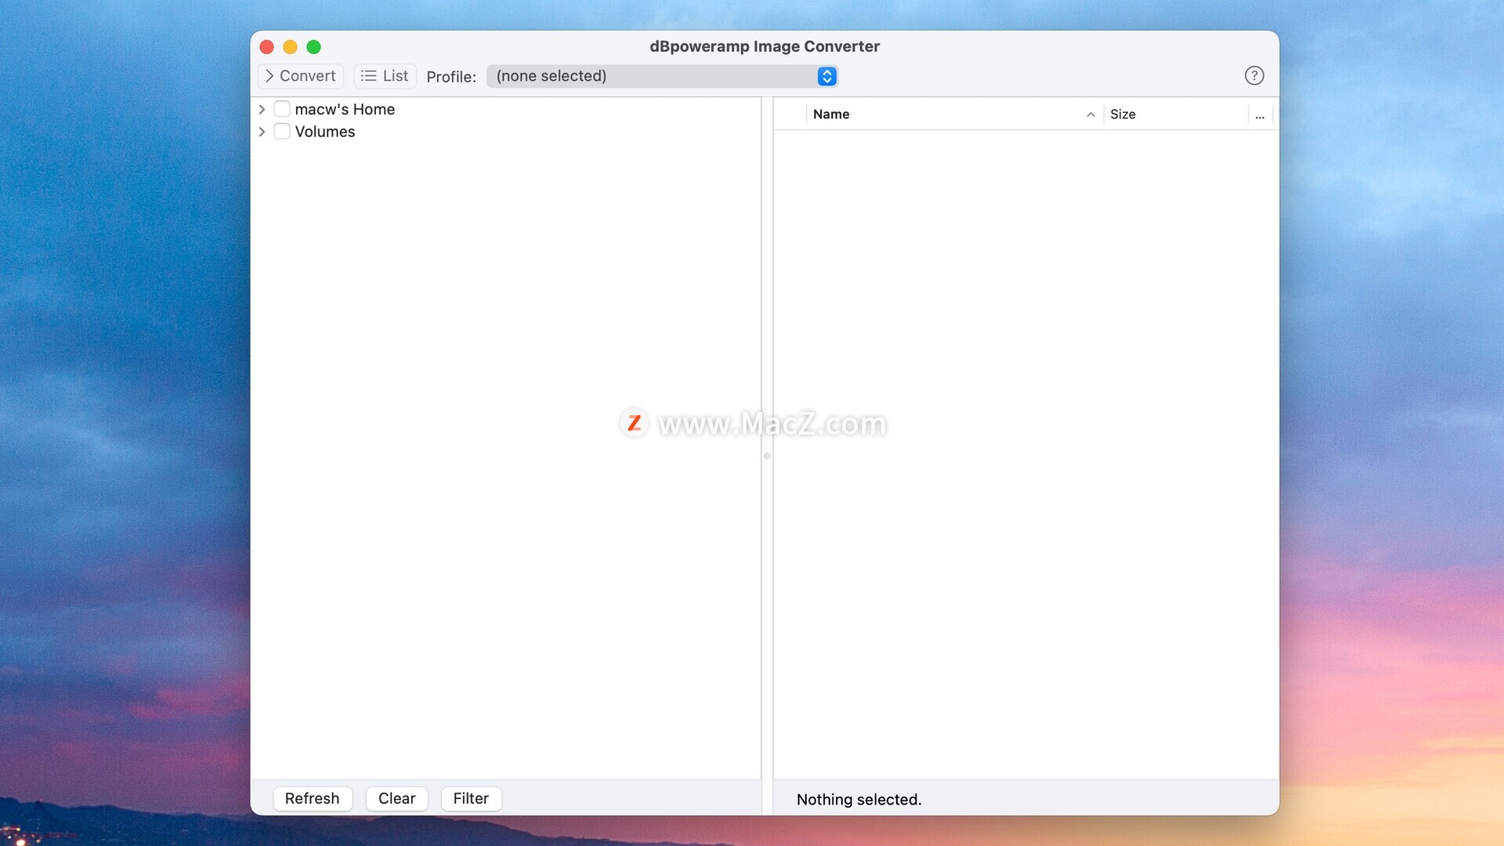Open the Filter button

471,798
